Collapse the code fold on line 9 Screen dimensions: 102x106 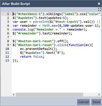(x=10, y=45)
